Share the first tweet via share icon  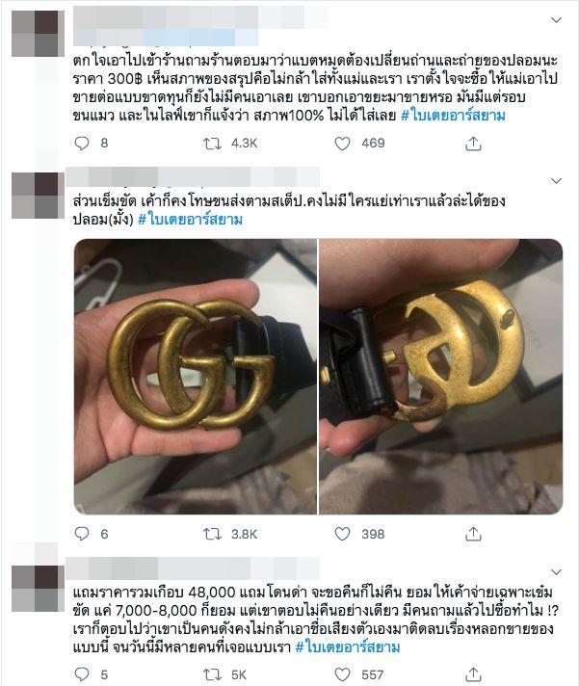click(x=473, y=143)
